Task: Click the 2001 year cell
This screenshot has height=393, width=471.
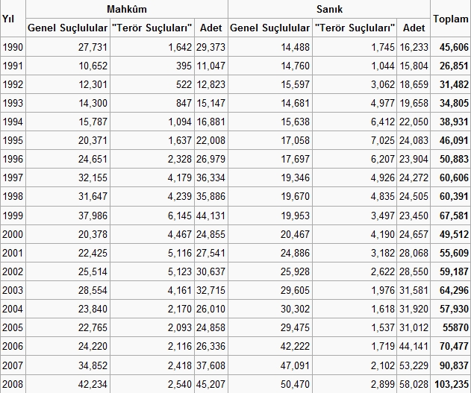Action: (x=12, y=254)
